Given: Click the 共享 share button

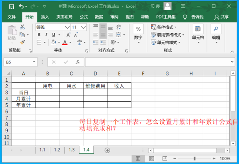Looking at the screenshot, I should pos(222,17).
